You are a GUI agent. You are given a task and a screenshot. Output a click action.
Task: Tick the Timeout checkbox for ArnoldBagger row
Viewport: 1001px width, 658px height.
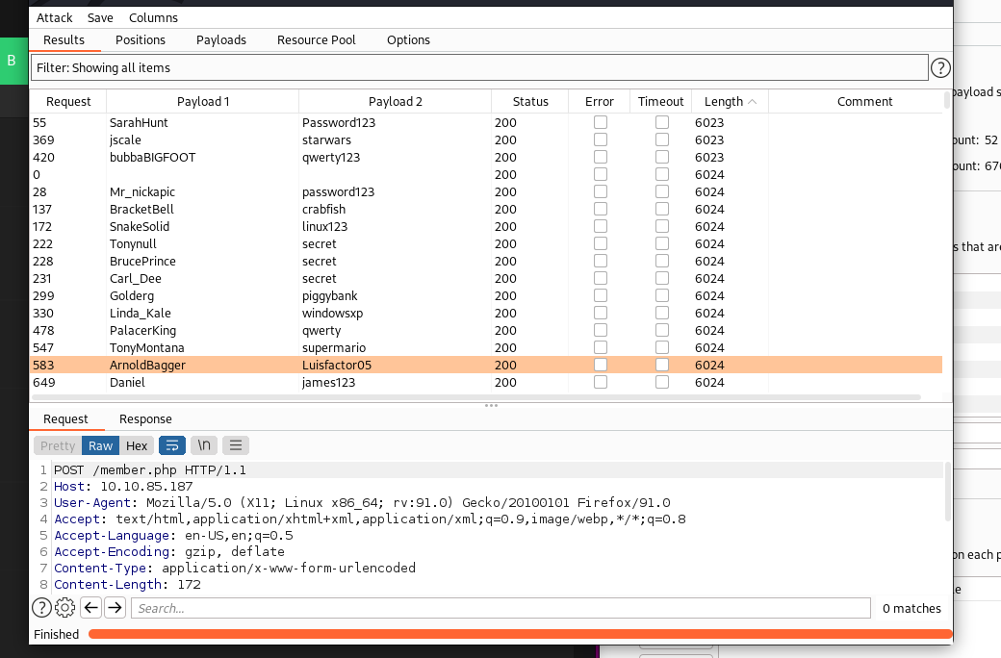tap(662, 366)
